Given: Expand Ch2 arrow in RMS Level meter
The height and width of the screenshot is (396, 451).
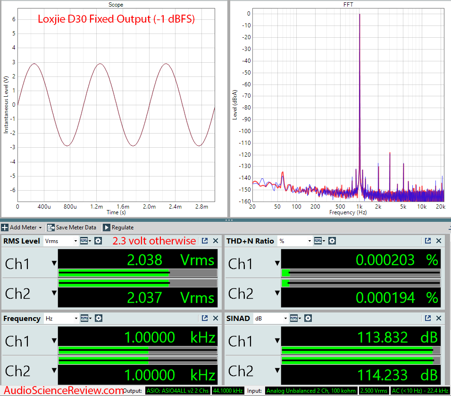Looking at the screenshot, I should pyautogui.click(x=54, y=293).
